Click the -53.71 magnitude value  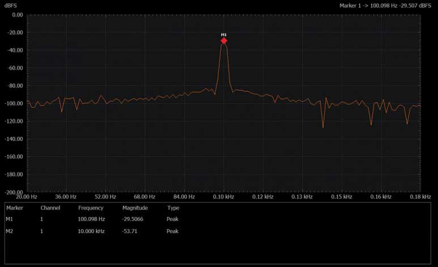click(131, 231)
